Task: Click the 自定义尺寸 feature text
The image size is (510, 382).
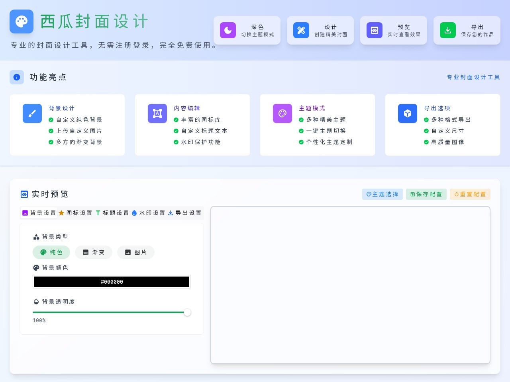Action: (x=448, y=131)
